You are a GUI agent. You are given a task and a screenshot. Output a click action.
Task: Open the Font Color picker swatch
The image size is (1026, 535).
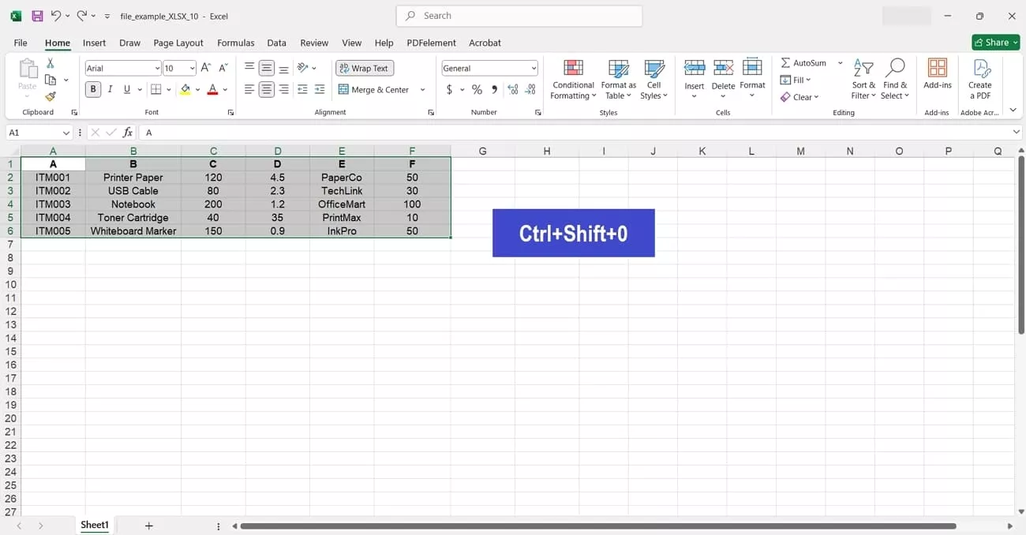pyautogui.click(x=213, y=89)
